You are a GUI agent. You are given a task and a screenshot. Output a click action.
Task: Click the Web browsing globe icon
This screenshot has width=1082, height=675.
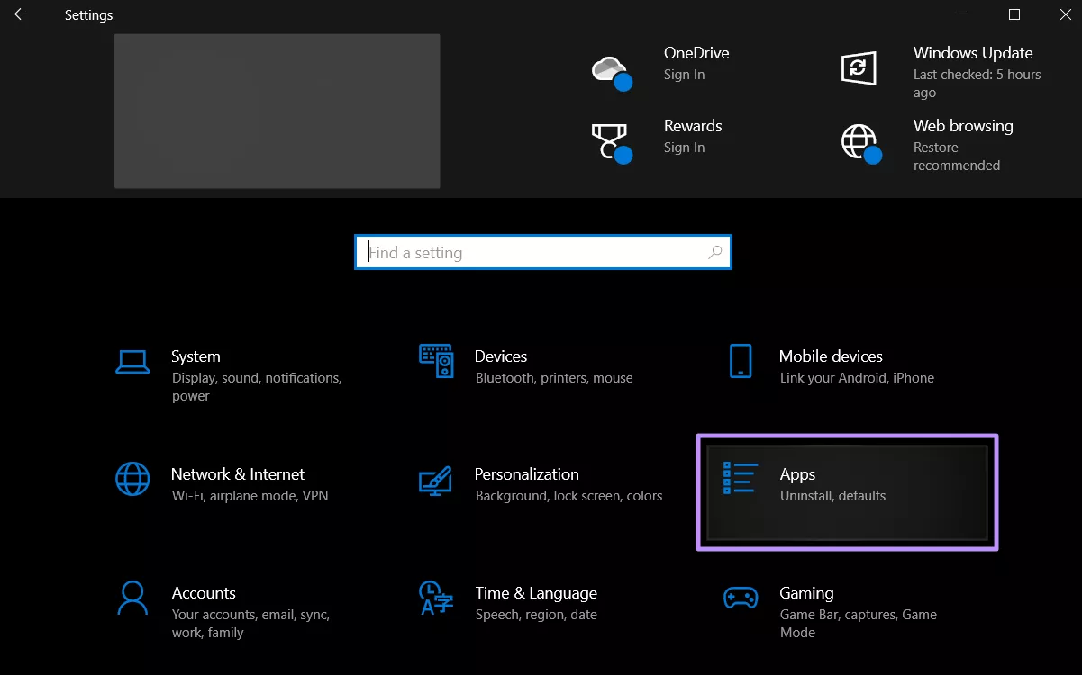860,142
